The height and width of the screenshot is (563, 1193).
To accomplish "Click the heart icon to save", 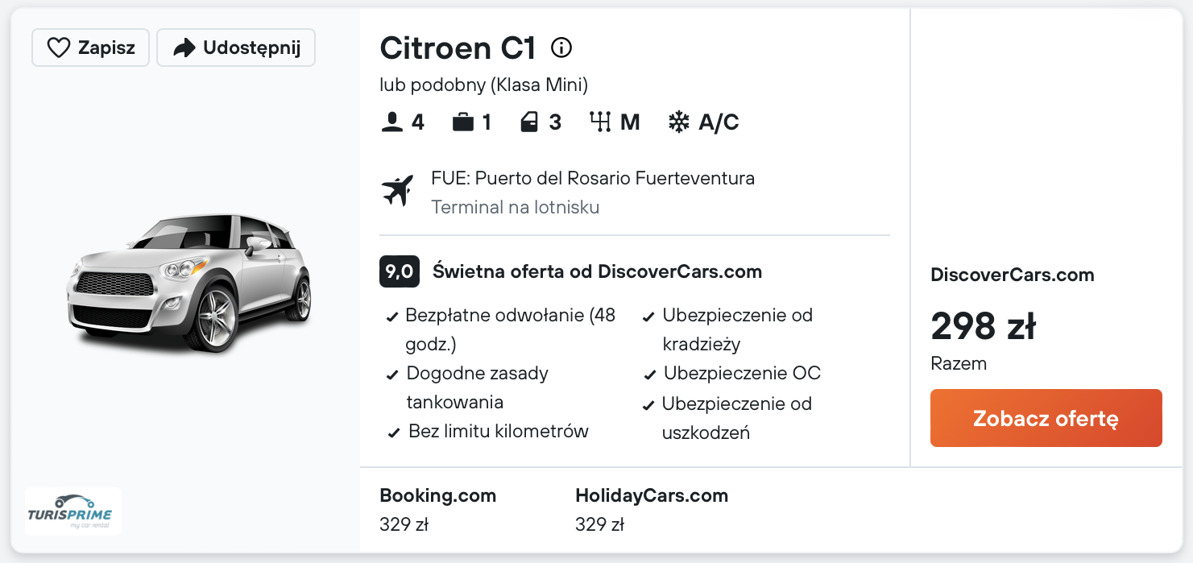I will [x=59, y=48].
